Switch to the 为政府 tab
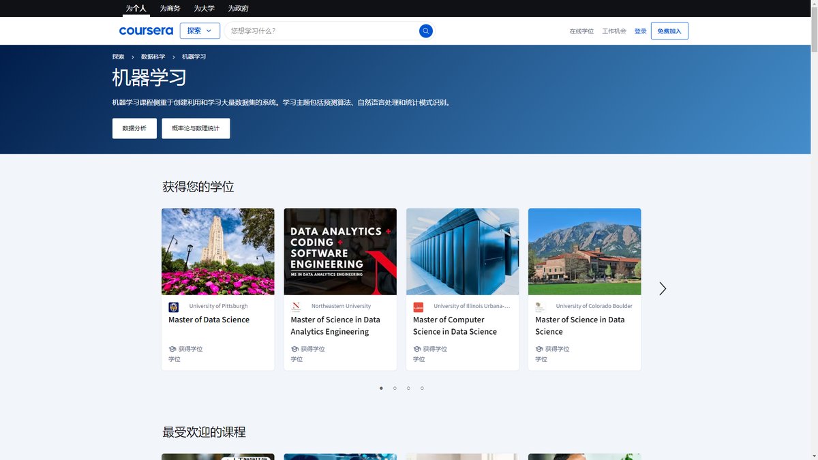This screenshot has width=818, height=460. click(x=238, y=8)
